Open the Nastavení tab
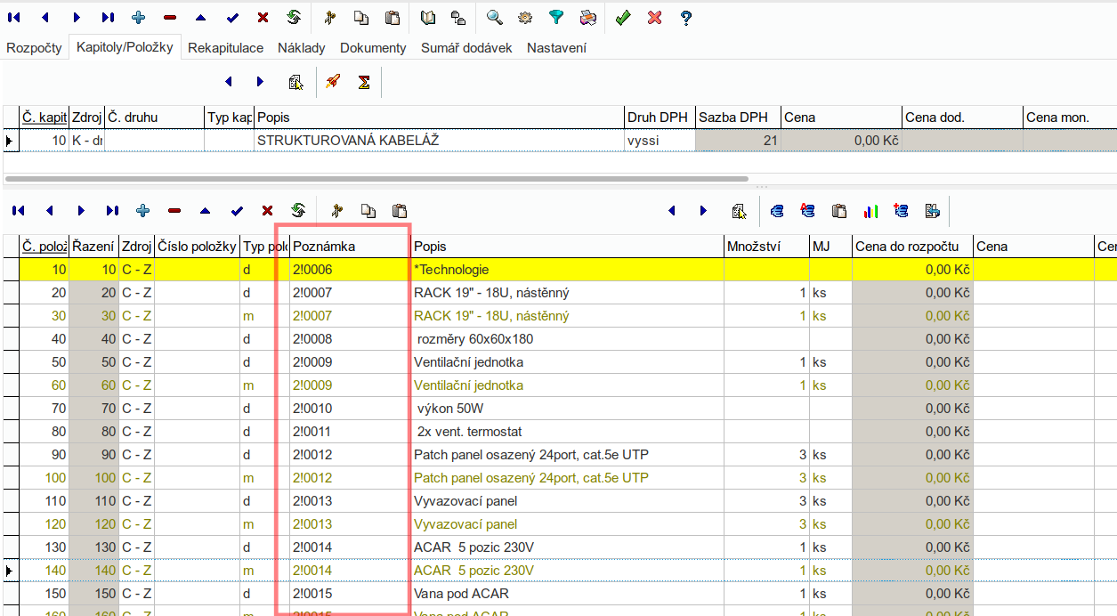 556,48
